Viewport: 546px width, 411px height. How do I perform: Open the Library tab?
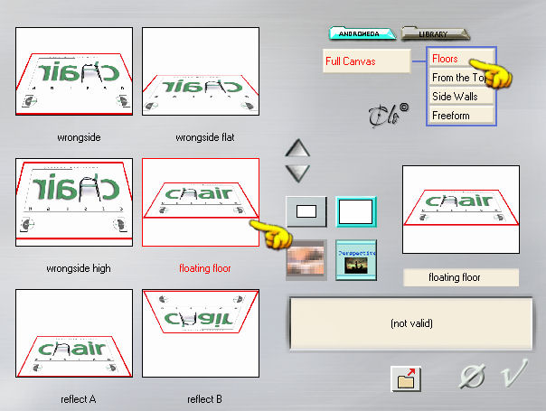(x=435, y=34)
